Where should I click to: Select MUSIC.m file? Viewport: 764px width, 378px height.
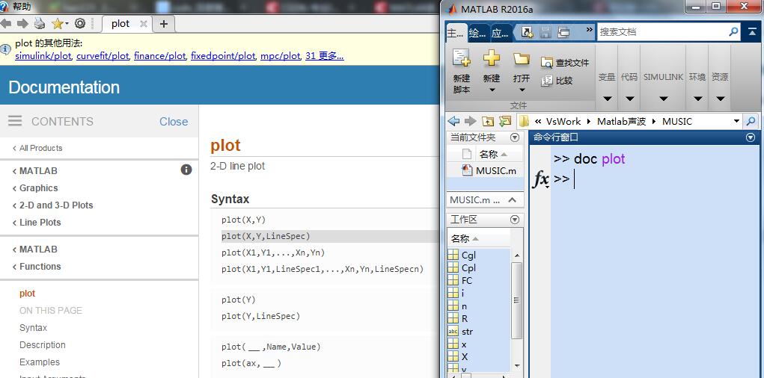click(x=489, y=170)
